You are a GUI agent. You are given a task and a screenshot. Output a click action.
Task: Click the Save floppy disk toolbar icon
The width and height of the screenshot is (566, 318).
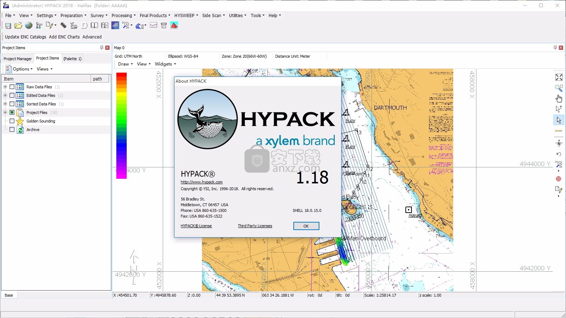(x=8, y=26)
